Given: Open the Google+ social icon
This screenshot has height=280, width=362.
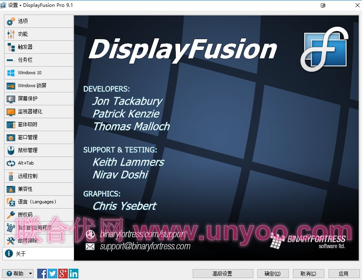Looking at the screenshot, I should tap(63, 274).
